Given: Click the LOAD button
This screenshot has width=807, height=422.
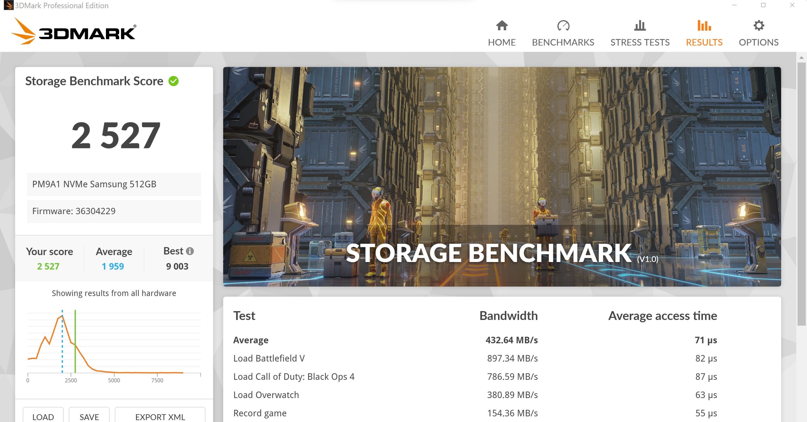Looking at the screenshot, I should 43,415.
